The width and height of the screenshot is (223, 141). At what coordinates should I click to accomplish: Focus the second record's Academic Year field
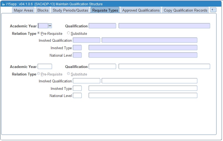pos(45,66)
